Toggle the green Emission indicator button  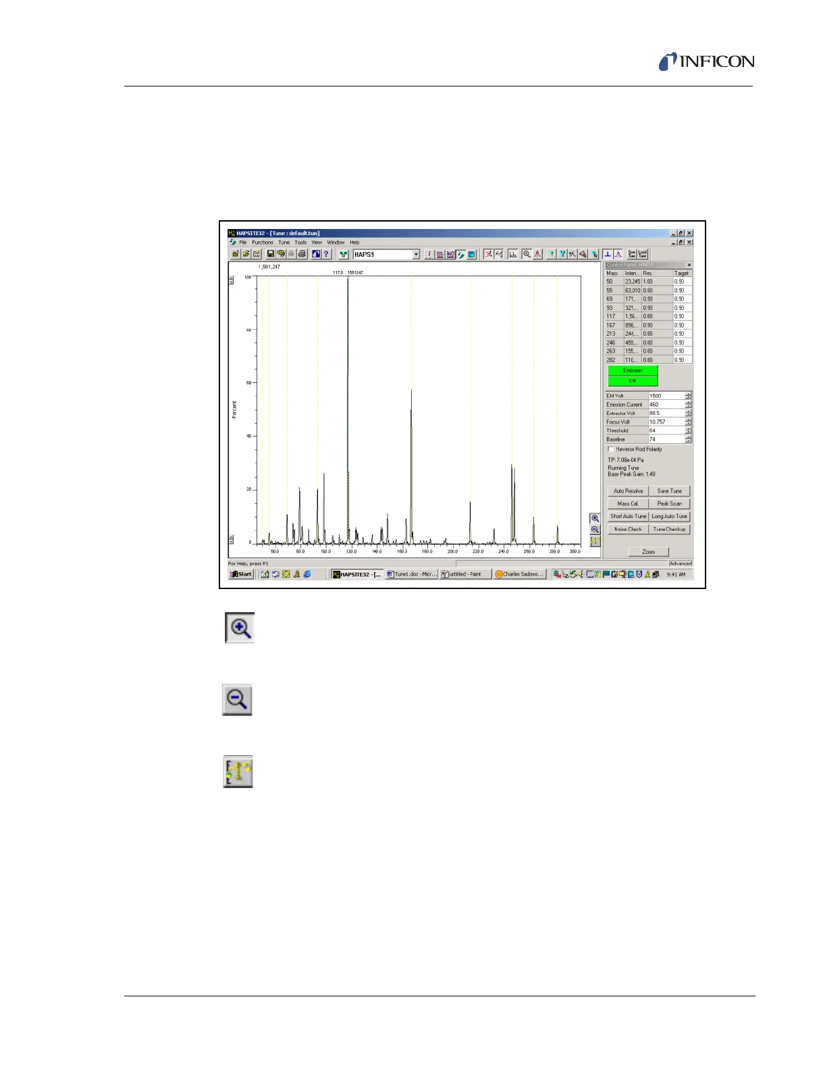(633, 370)
